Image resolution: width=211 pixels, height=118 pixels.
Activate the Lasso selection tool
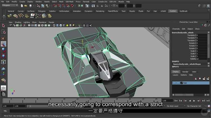tap(3, 32)
